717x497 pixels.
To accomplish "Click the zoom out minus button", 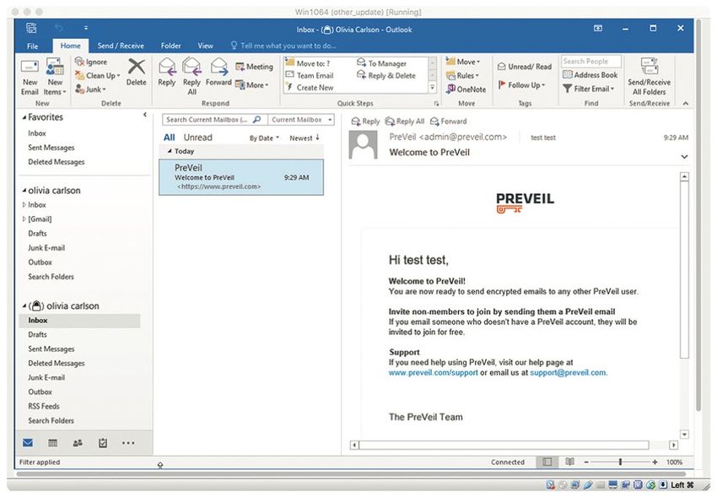I will 586,462.
